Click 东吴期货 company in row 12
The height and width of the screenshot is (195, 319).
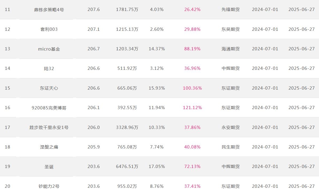(230, 29)
